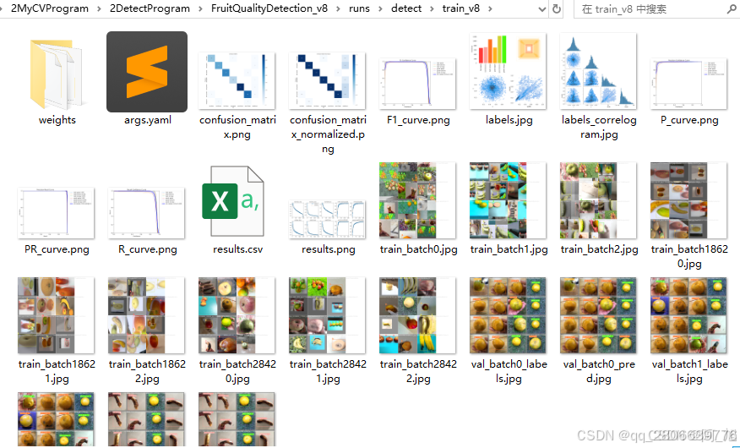Viewport: 740px width, 448px height.
Task: Select the val_batch1_labels.jpg thumbnail
Action: [688, 315]
